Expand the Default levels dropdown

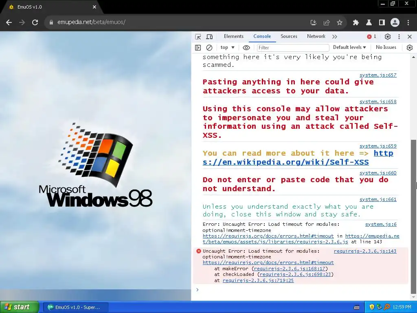[349, 47]
